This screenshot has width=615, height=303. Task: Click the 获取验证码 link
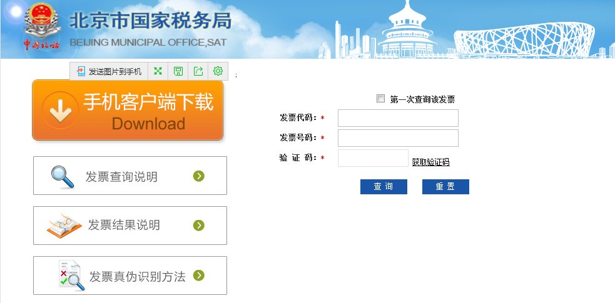tap(430, 162)
